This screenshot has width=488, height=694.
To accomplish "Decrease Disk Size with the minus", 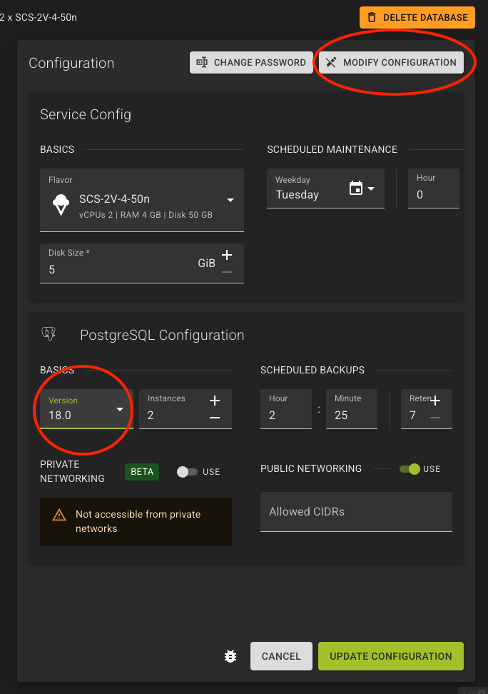I will pyautogui.click(x=227, y=272).
